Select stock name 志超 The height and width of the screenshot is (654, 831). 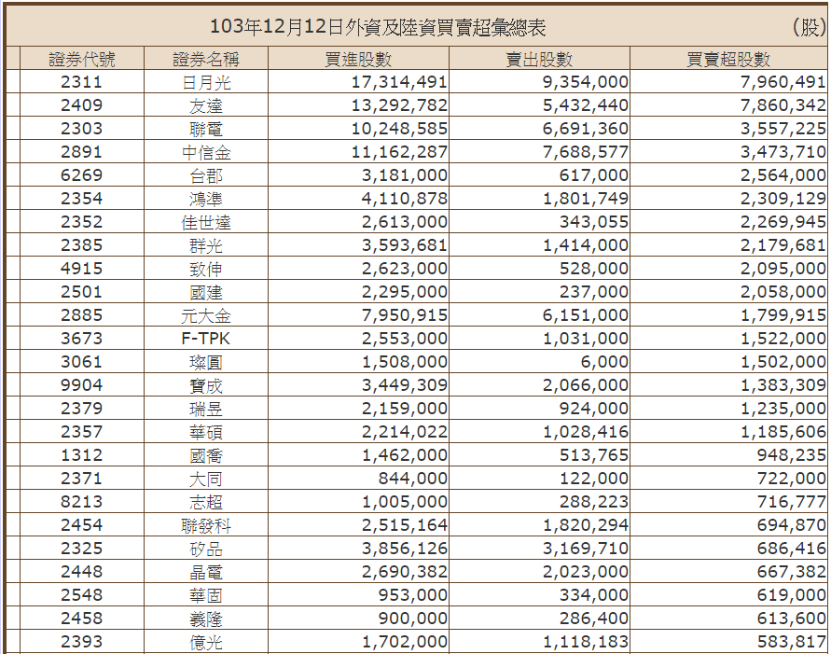click(206, 503)
